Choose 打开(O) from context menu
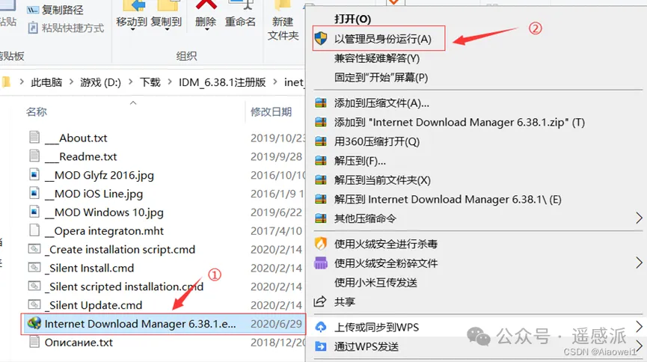647x362 pixels. (352, 19)
